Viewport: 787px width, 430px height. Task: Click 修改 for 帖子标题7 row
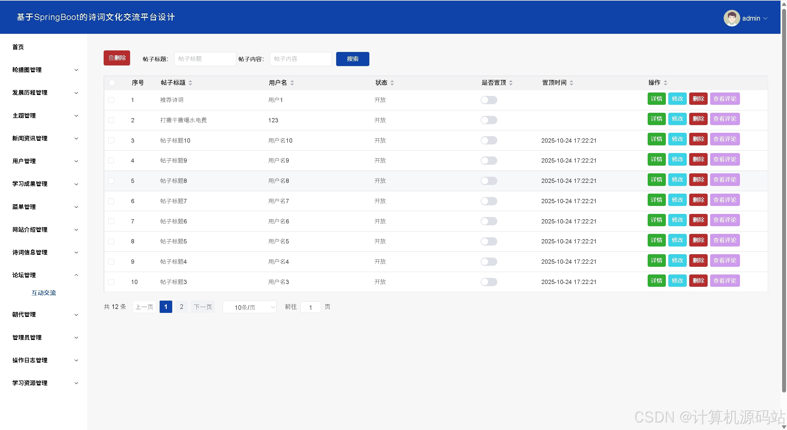(x=678, y=200)
